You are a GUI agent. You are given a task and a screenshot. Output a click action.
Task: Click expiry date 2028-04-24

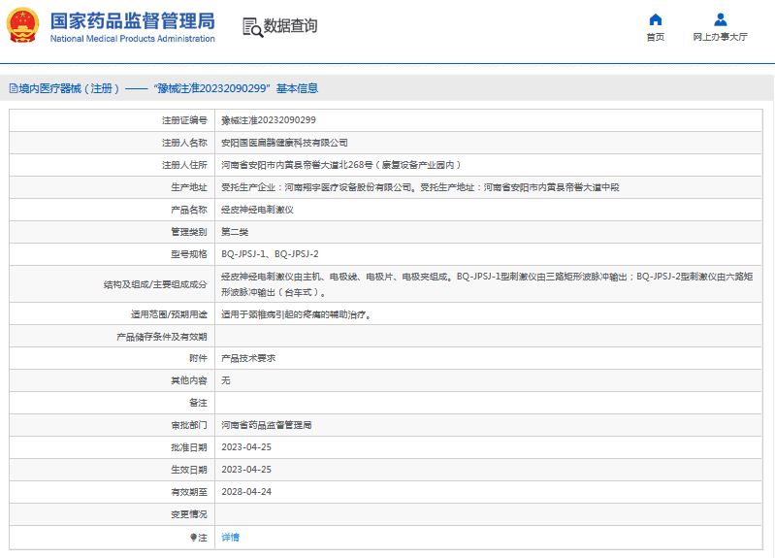(x=246, y=492)
